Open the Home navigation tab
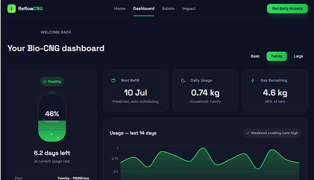Screen dimensions: 314x180 (x=120, y=9)
